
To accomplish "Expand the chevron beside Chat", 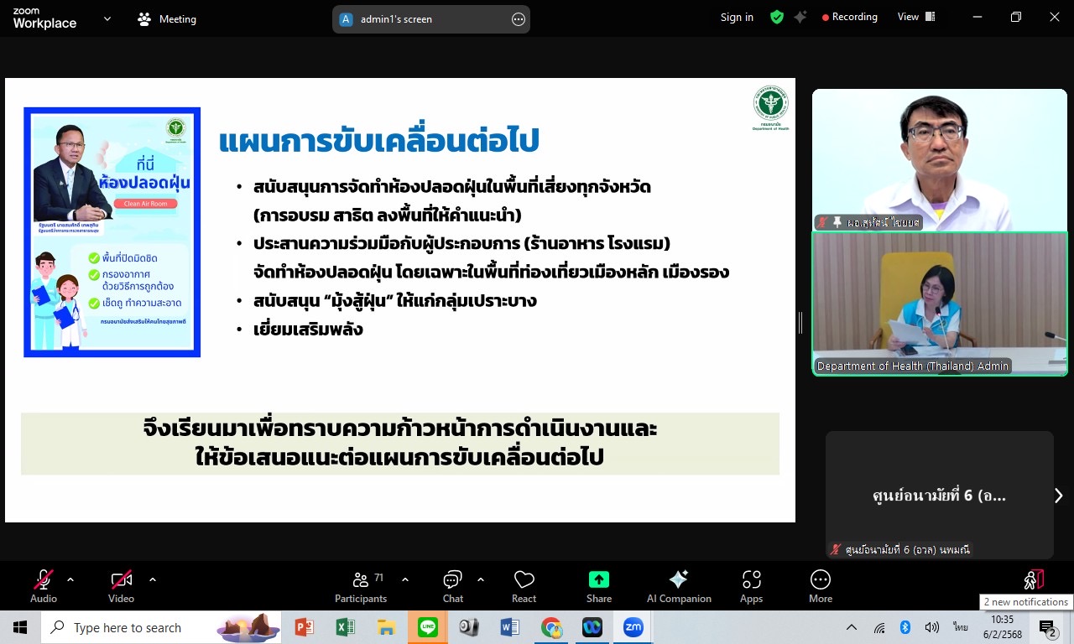I will 481,579.
